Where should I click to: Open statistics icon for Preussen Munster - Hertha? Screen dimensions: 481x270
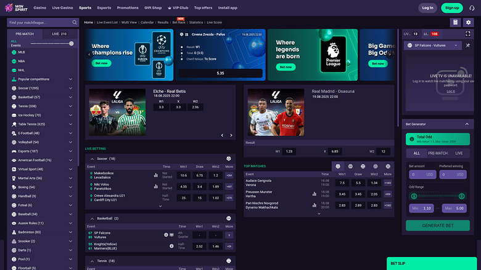314,194
